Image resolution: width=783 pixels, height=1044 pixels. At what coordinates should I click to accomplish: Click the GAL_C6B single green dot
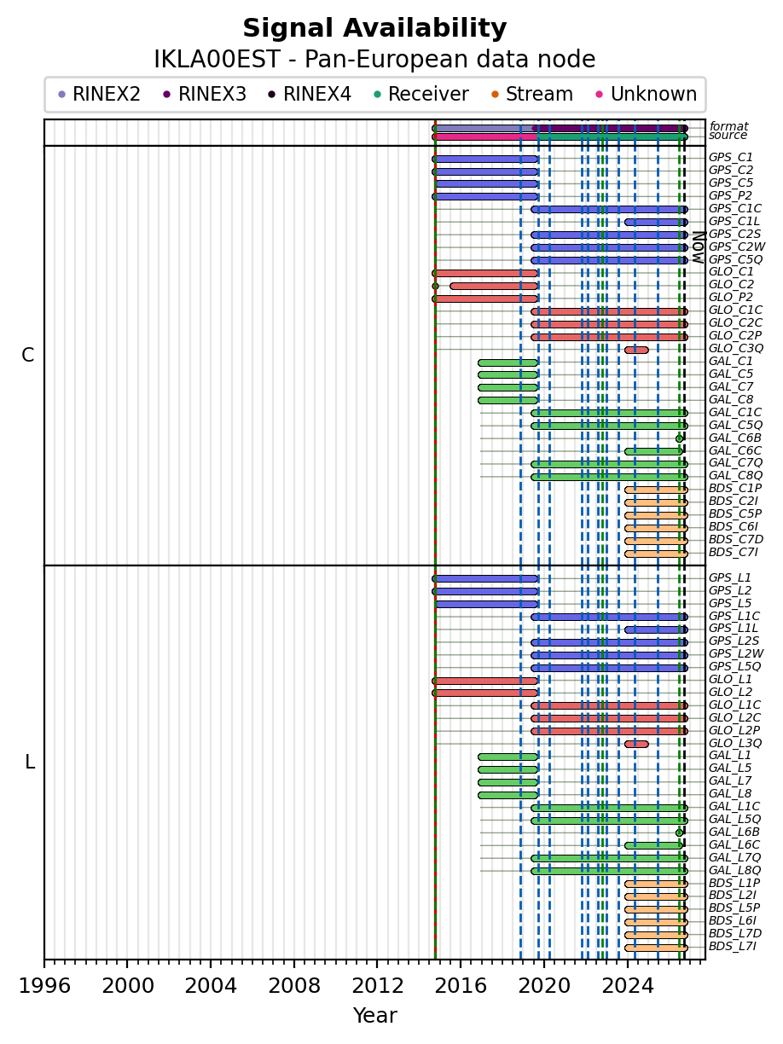[x=680, y=438]
